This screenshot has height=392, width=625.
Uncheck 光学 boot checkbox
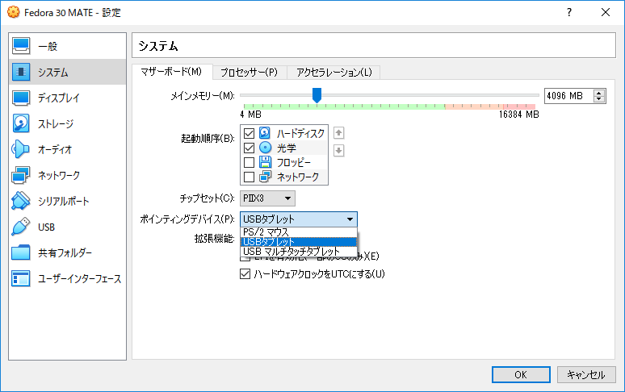(249, 148)
